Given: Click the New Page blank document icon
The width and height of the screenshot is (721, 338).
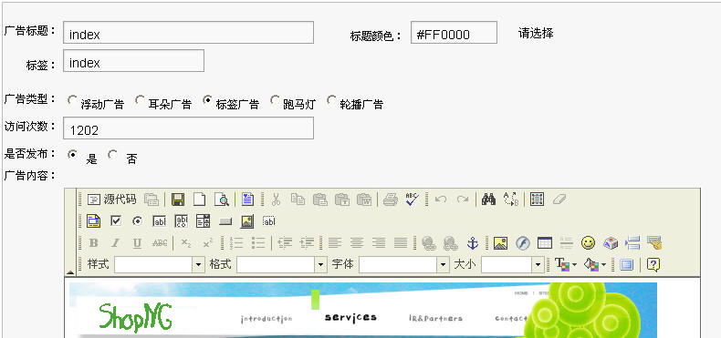Looking at the screenshot, I should tap(199, 200).
